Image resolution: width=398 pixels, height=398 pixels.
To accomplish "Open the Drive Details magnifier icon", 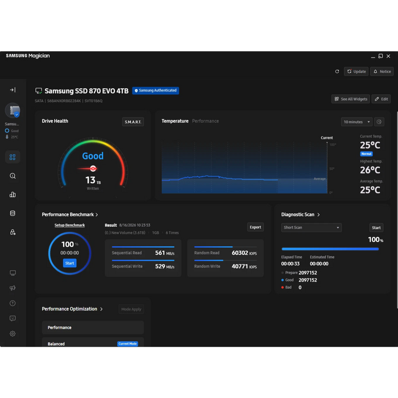I will click(13, 176).
